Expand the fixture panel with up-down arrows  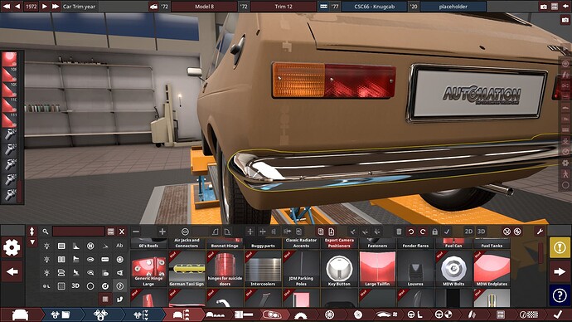point(32,231)
